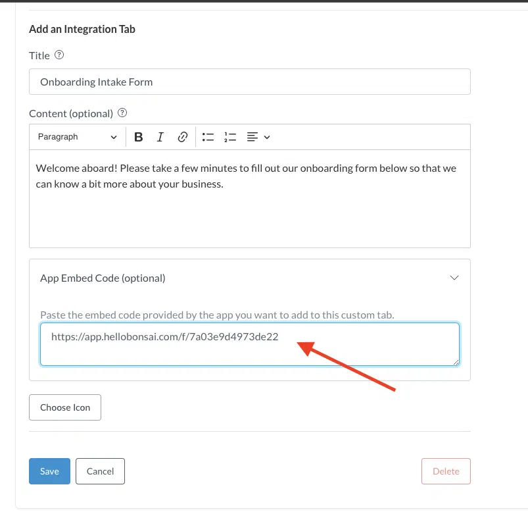Click into the Title field
The width and height of the screenshot is (528, 516).
coord(249,82)
